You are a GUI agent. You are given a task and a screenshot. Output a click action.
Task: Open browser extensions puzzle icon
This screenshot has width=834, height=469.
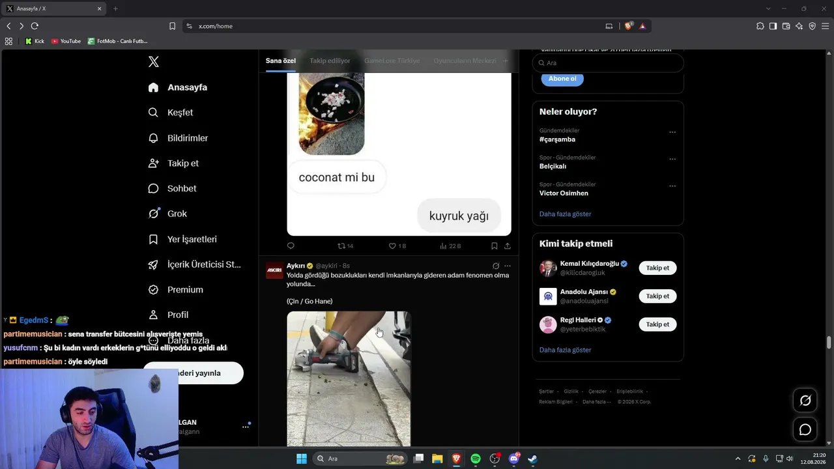click(x=760, y=26)
